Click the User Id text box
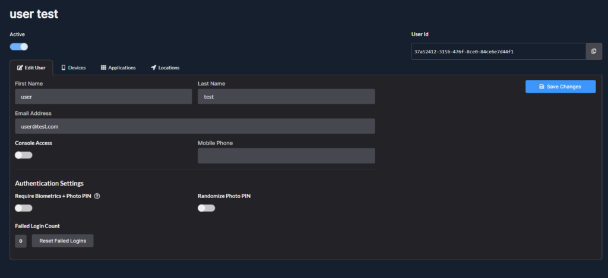This screenshot has height=278, width=608. tap(498, 52)
